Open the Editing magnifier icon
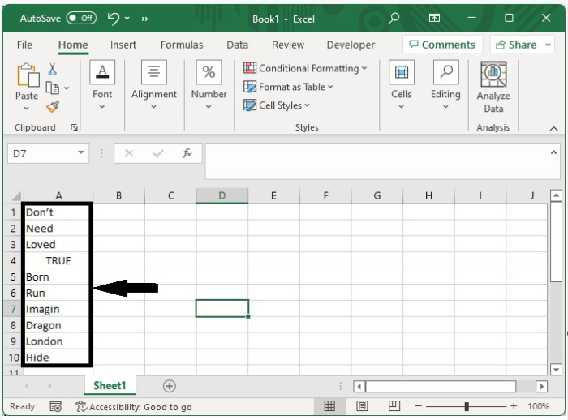This screenshot has width=568, height=420. tap(446, 72)
